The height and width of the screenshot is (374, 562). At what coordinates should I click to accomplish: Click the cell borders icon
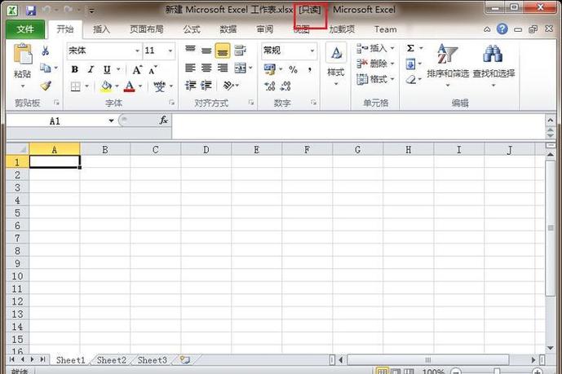[75, 86]
